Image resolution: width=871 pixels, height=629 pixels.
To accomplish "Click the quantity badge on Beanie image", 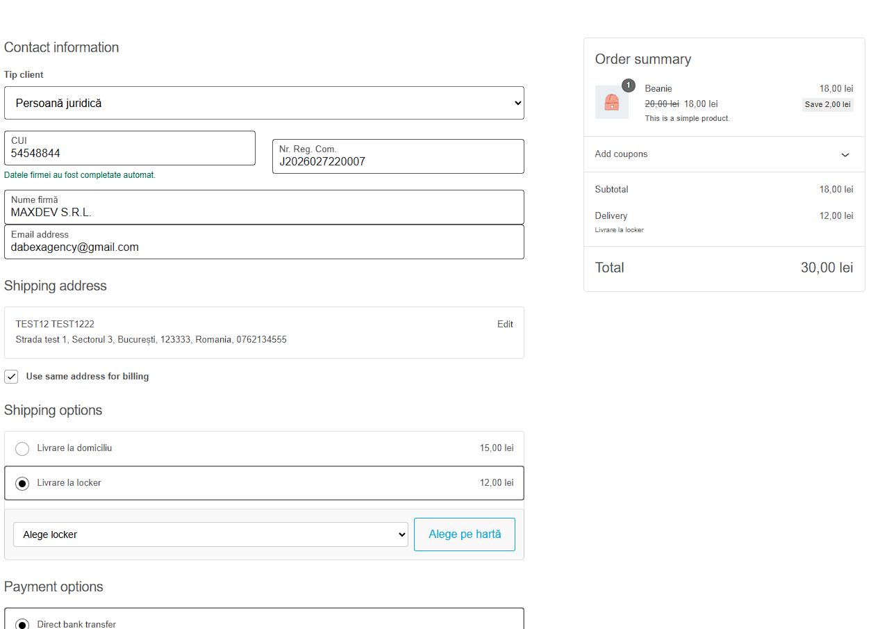I will [x=629, y=85].
